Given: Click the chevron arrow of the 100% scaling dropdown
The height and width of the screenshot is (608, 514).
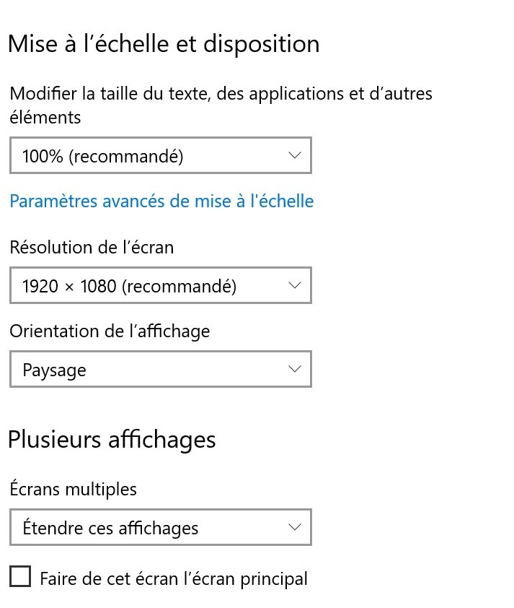Looking at the screenshot, I should (x=294, y=155).
